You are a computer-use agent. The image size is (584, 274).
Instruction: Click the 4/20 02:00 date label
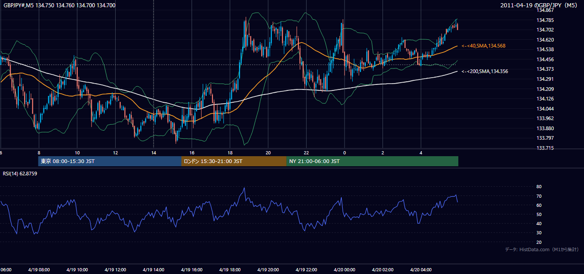click(382, 270)
